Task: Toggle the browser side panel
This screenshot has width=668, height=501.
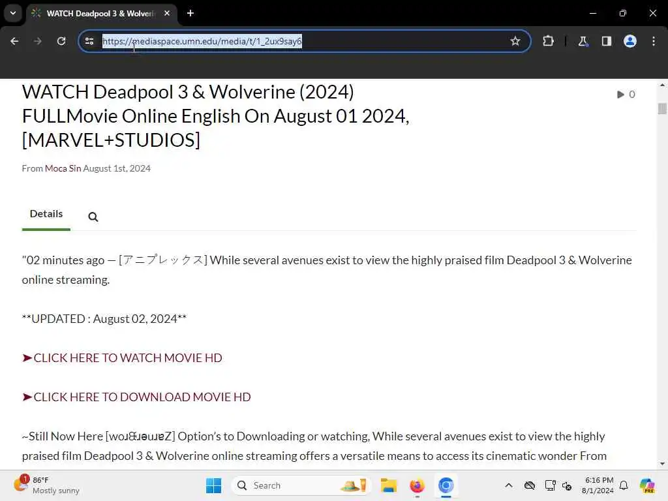Action: [606, 41]
